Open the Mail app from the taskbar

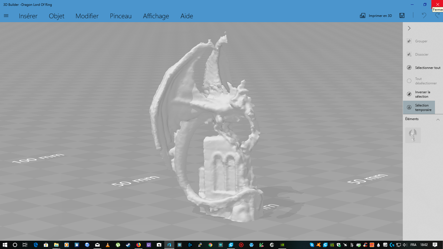coord(97,245)
